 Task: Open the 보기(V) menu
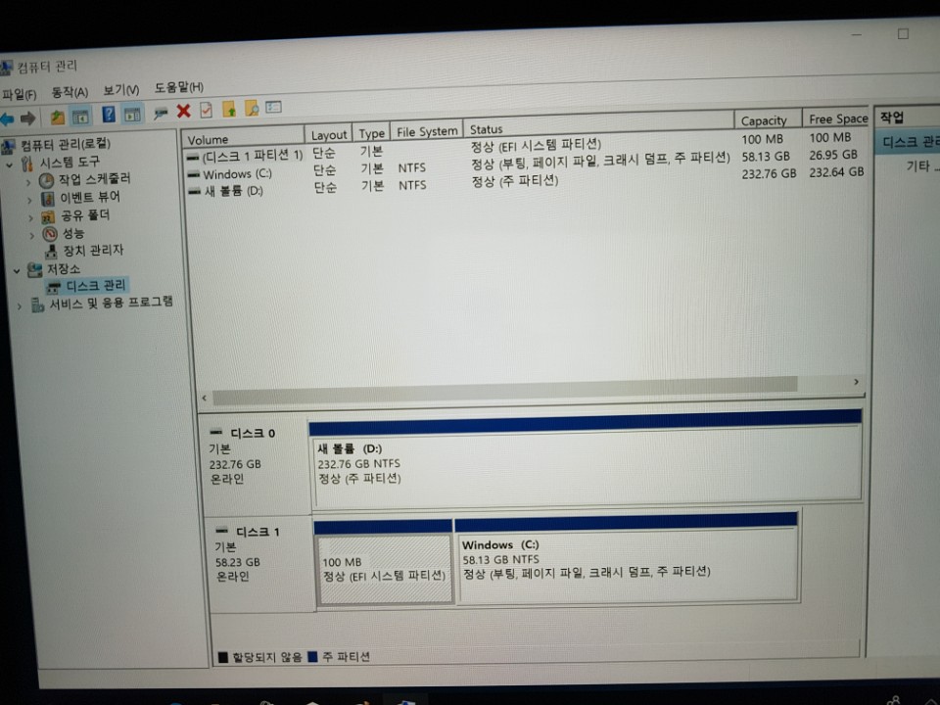coord(120,89)
